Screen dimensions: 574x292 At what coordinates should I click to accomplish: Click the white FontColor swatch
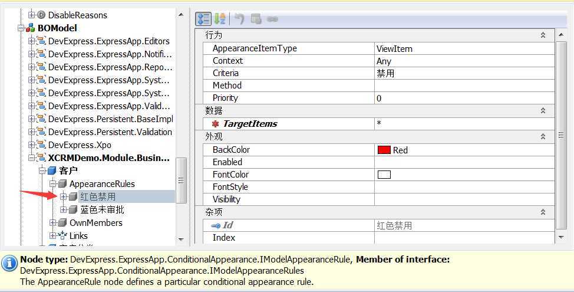coord(384,175)
